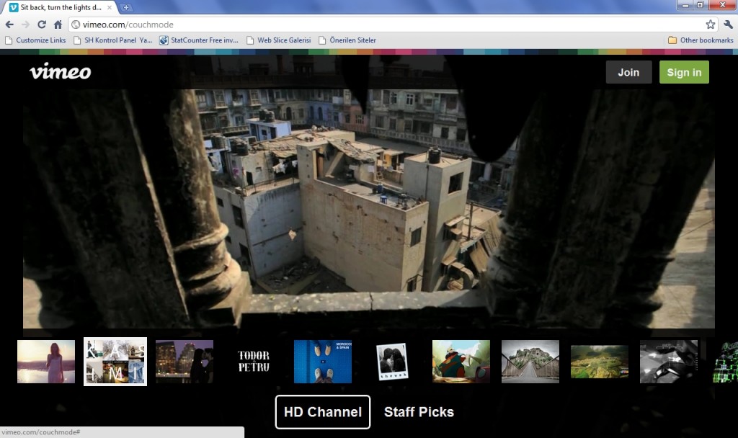Click the main video of rooftop buildings
This screenshot has width=738, height=438.
[x=369, y=209]
